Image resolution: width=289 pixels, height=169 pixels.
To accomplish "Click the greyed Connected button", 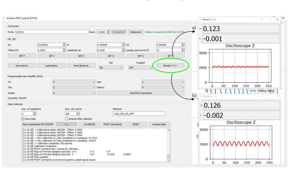I will (119, 32).
